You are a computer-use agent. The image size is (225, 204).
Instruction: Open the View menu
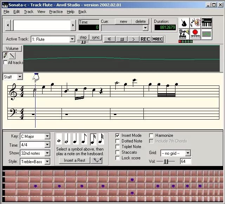(x=41, y=12)
